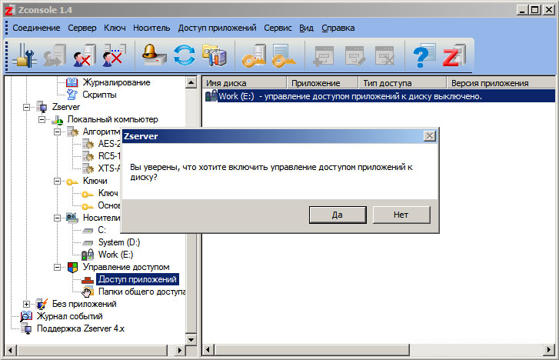The width and height of the screenshot is (559, 360).
Task: Collapse the Управление доступом node
Action: click(x=57, y=267)
